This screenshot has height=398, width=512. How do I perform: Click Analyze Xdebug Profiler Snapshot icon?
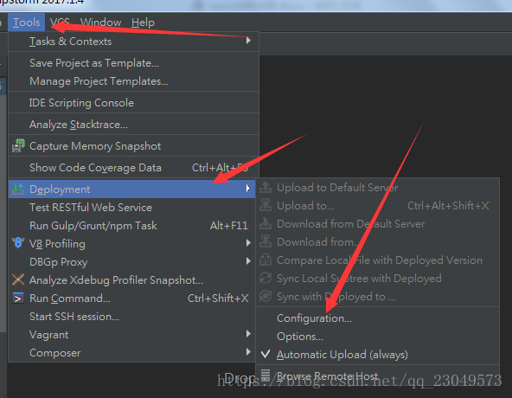tap(18, 279)
